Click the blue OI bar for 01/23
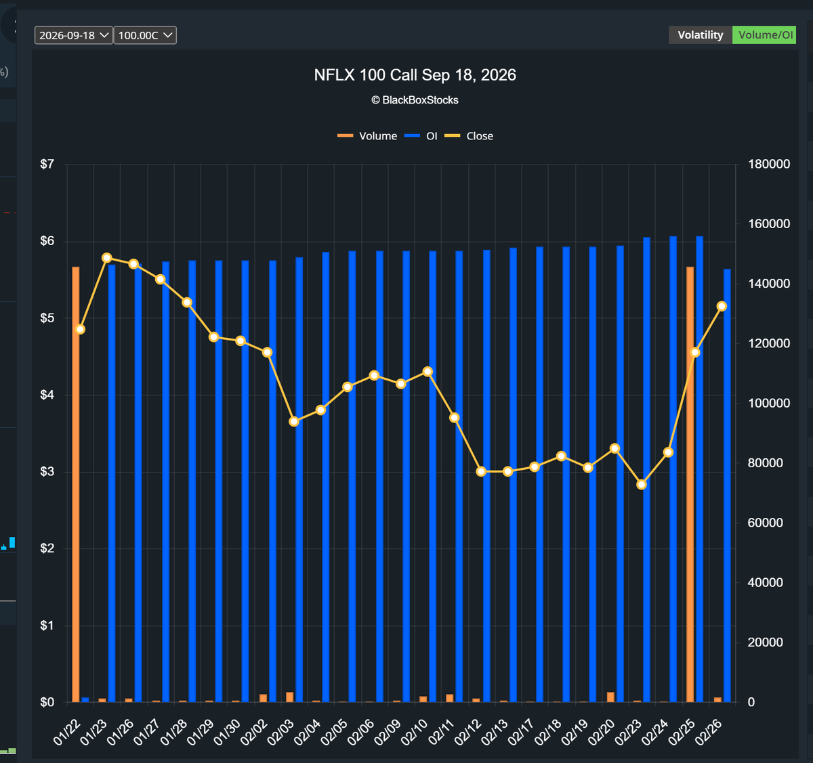813x763 pixels. coord(112,483)
